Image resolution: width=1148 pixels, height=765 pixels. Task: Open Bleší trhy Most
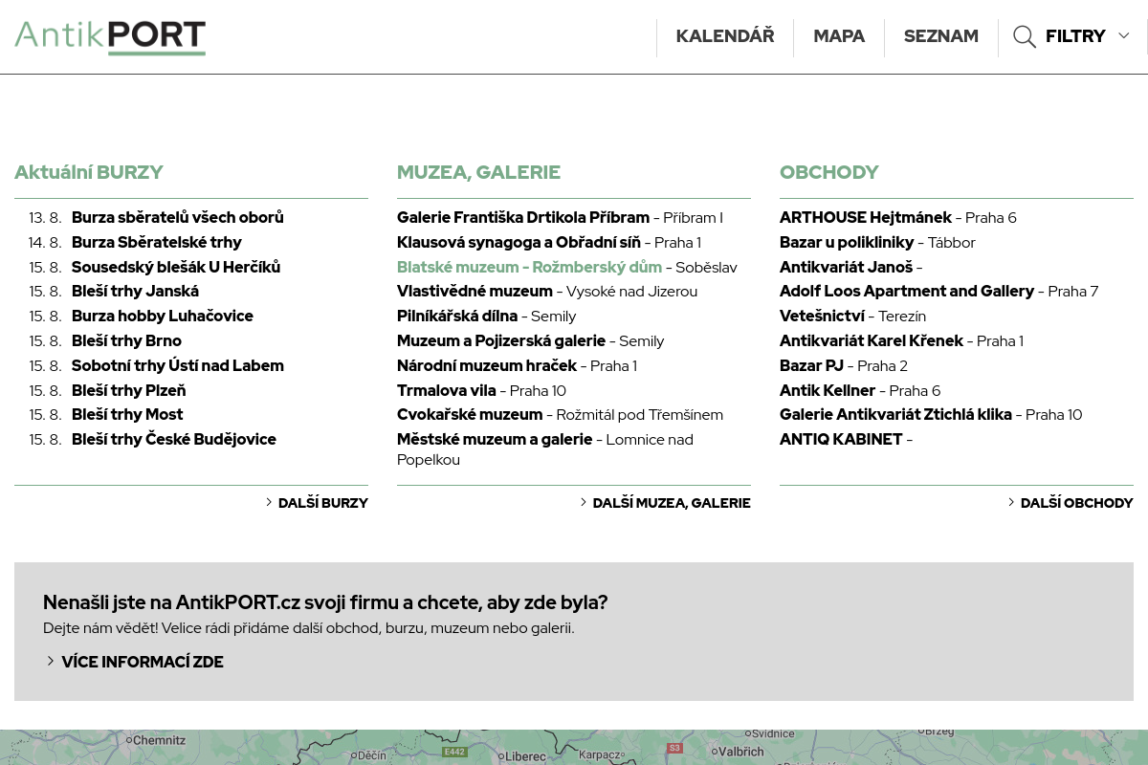click(127, 414)
